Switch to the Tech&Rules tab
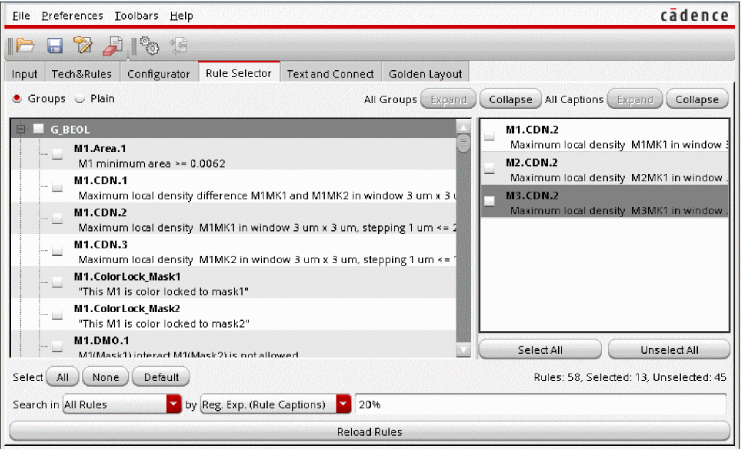741x451 pixels. [x=82, y=74]
